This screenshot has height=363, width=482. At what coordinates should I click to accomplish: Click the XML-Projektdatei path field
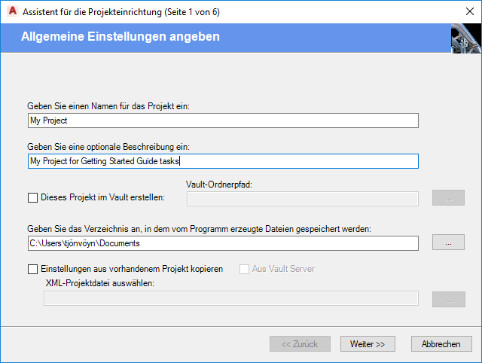(x=230, y=298)
